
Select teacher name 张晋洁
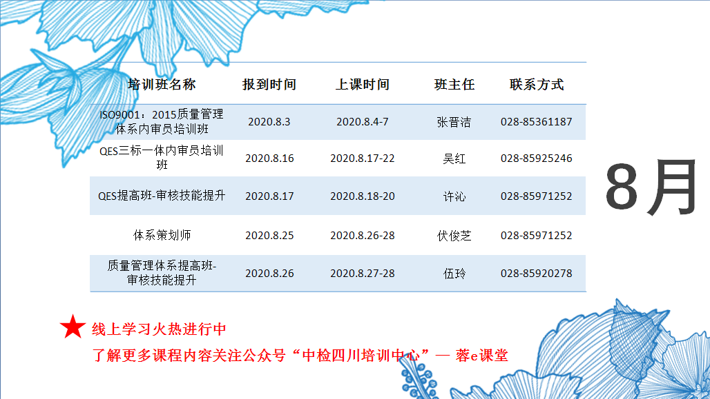(x=454, y=122)
